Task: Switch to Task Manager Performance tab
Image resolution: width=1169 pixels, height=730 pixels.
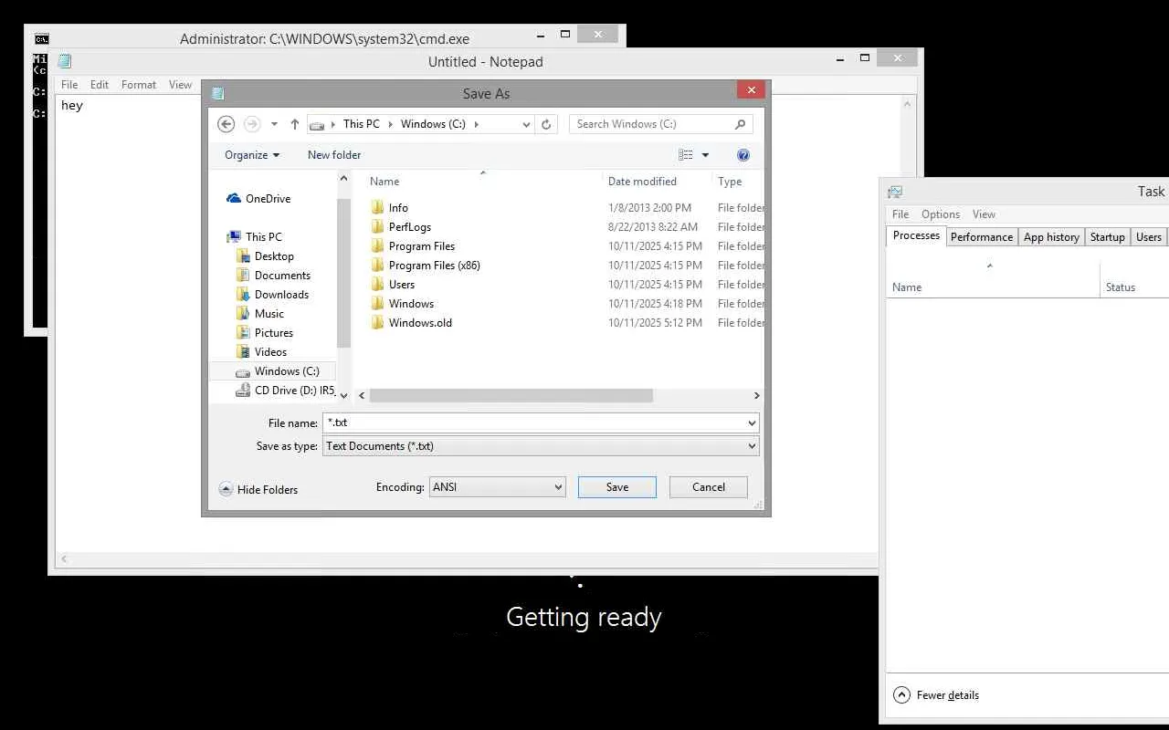Action: (x=982, y=237)
